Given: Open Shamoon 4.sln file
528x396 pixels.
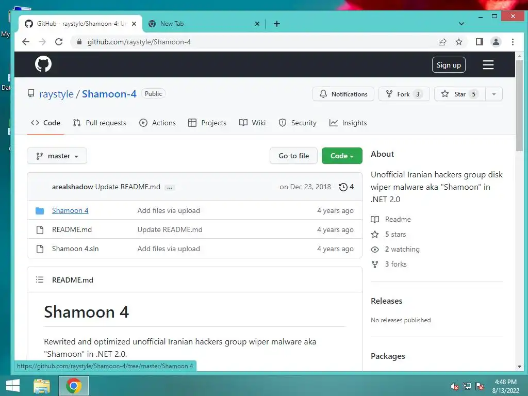Looking at the screenshot, I should pos(75,249).
